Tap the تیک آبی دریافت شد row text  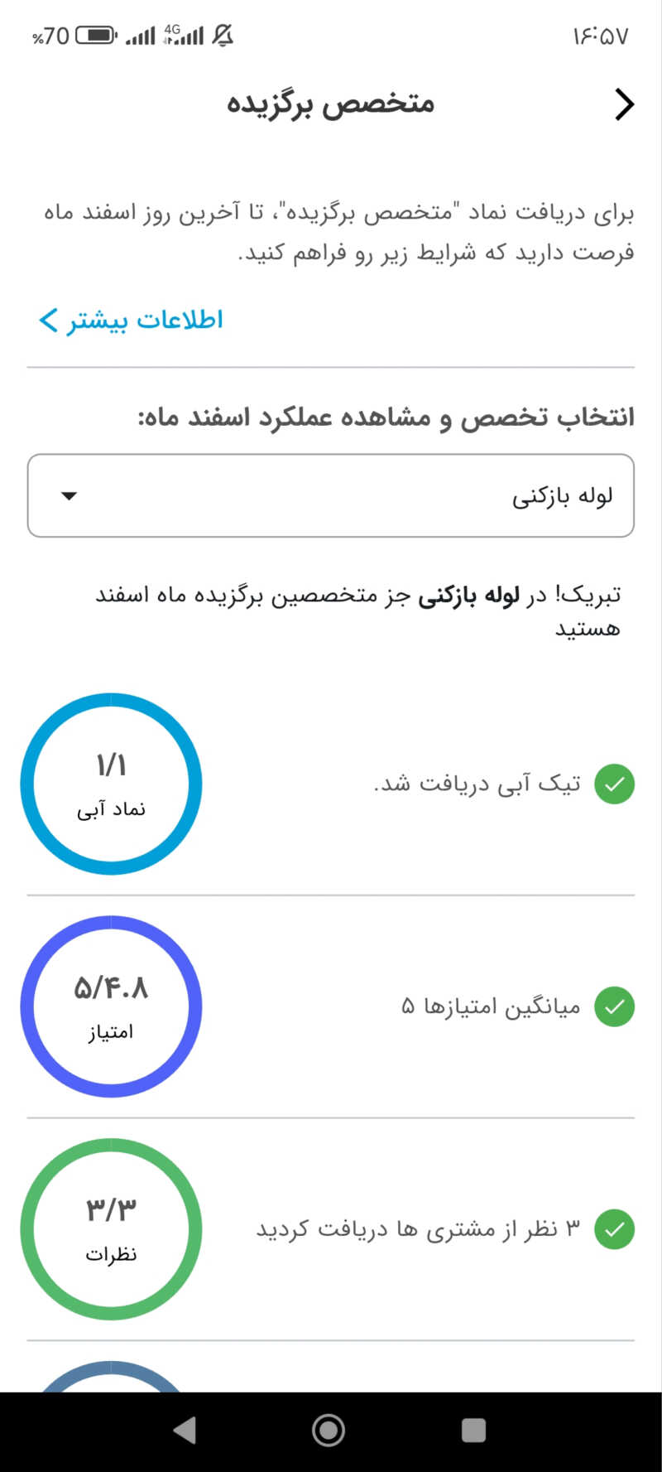pyautogui.click(x=477, y=784)
